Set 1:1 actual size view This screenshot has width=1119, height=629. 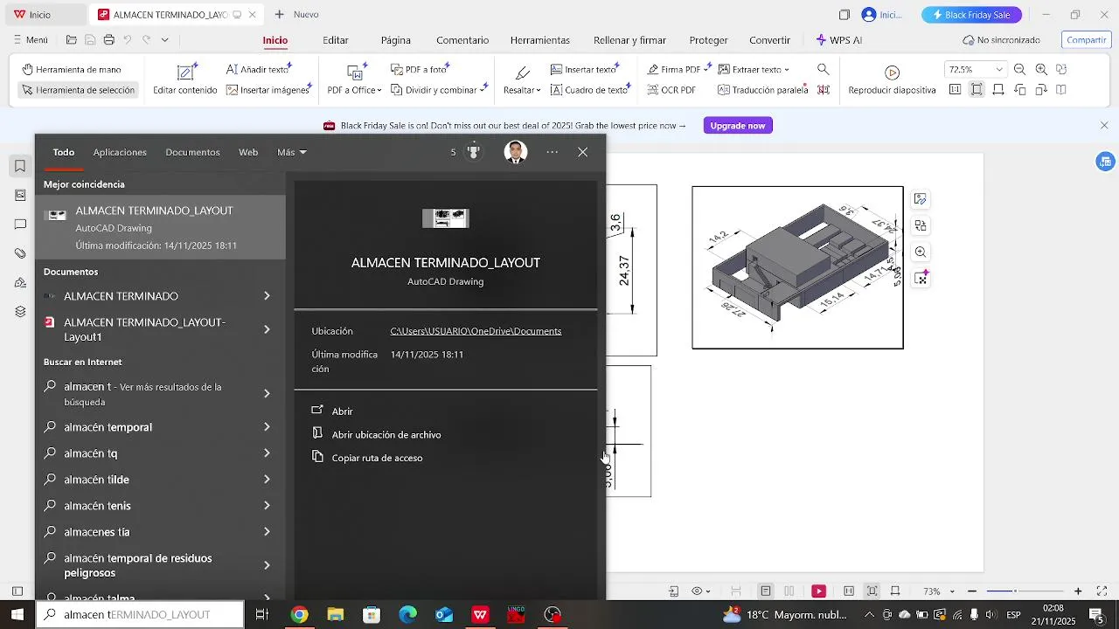pyautogui.click(x=955, y=90)
